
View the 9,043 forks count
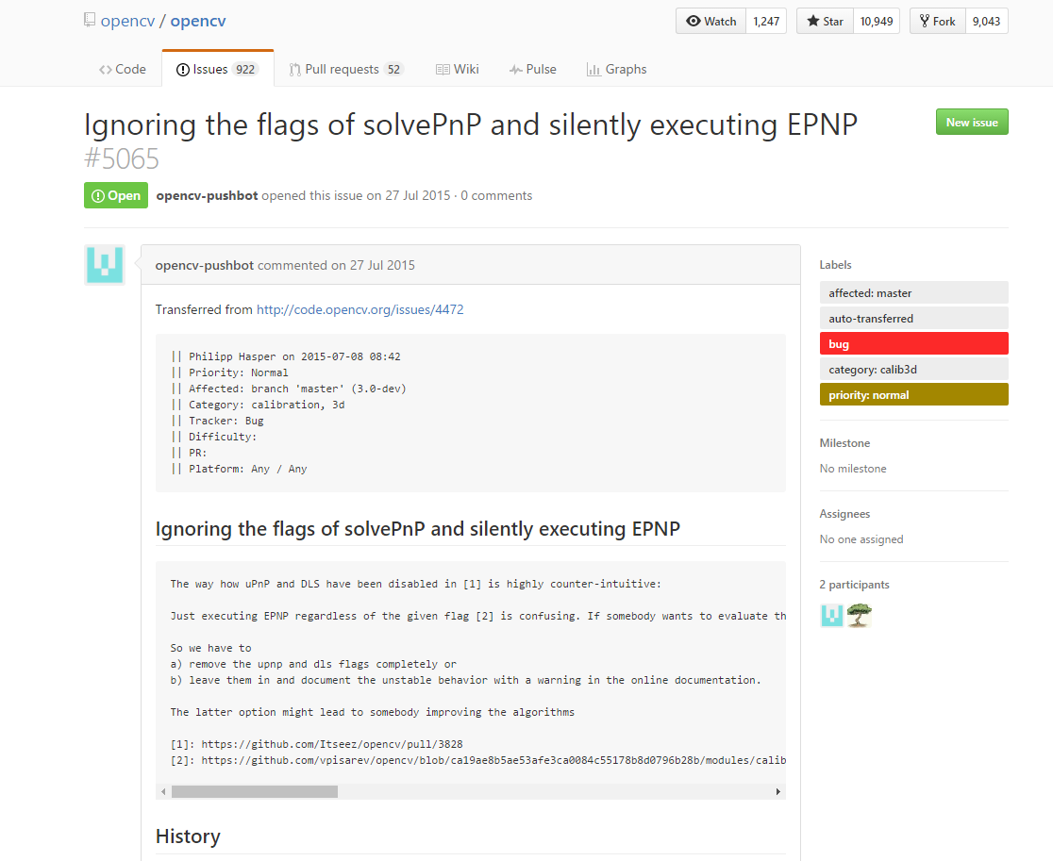click(x=987, y=21)
